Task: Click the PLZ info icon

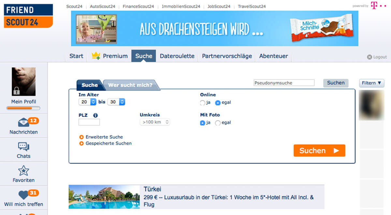Action: pyautogui.click(x=95, y=115)
